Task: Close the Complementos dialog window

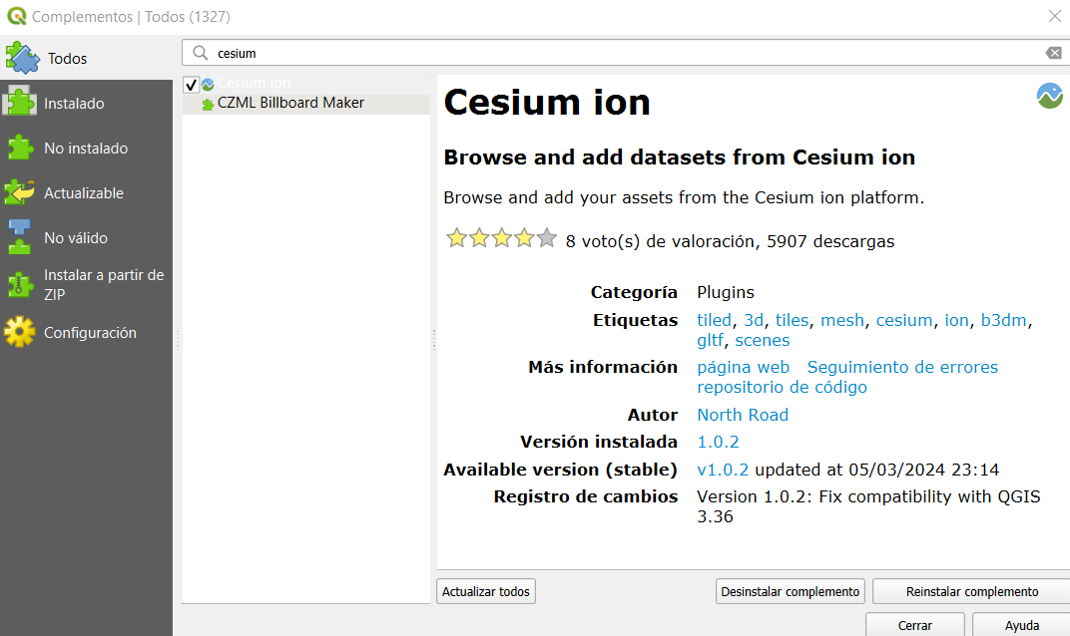Action: pyautogui.click(x=1055, y=16)
